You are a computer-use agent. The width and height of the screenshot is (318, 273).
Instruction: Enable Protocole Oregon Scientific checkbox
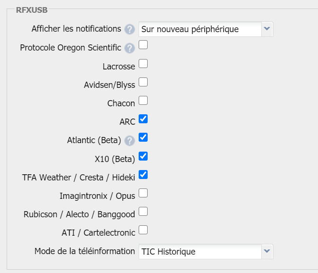pyautogui.click(x=143, y=45)
